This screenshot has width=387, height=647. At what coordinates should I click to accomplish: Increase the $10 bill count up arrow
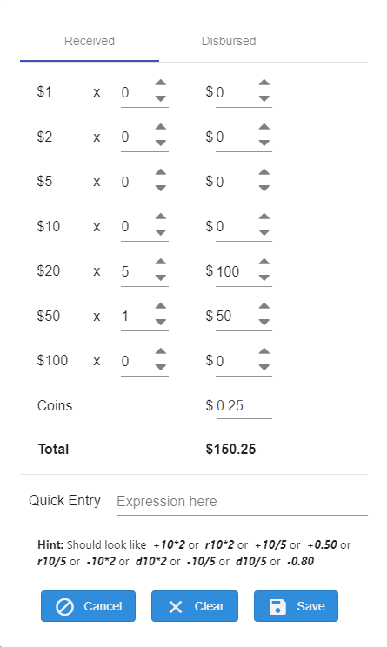click(161, 217)
